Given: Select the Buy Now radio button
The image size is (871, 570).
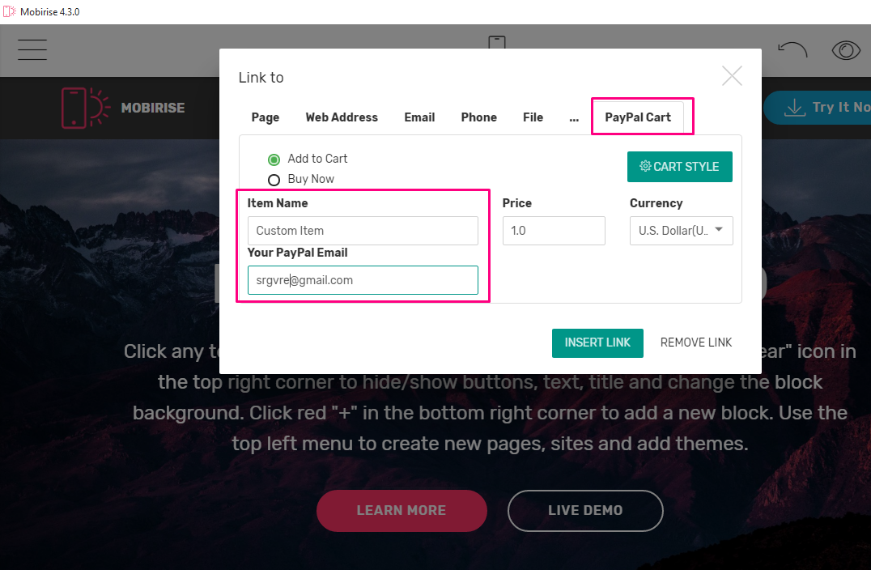Looking at the screenshot, I should click(274, 180).
